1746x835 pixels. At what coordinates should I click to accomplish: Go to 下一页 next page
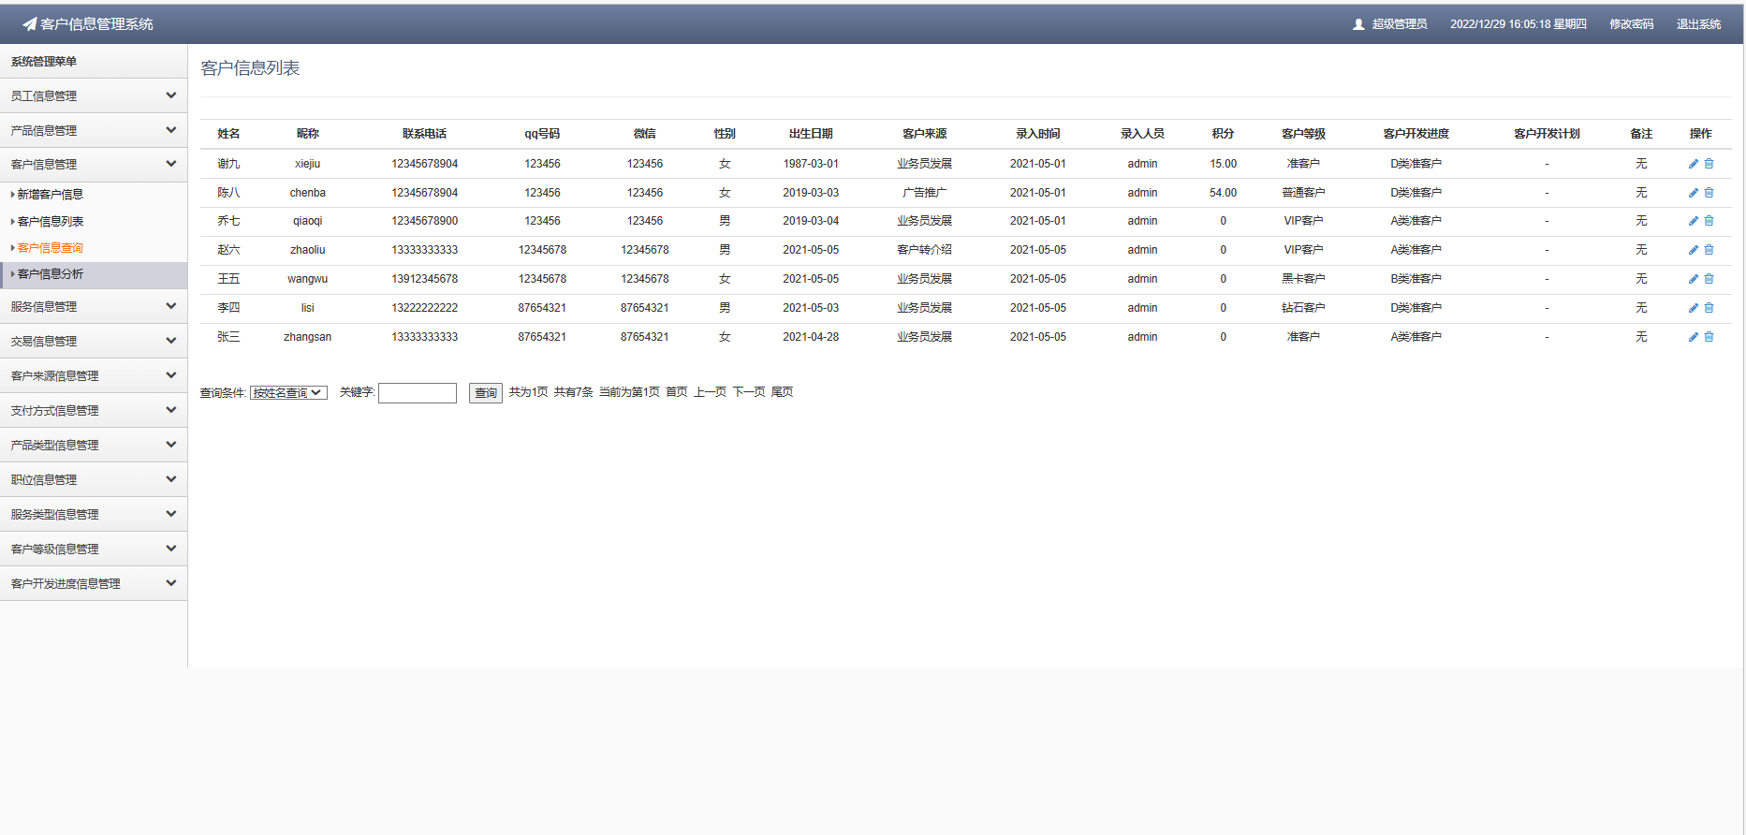[749, 392]
